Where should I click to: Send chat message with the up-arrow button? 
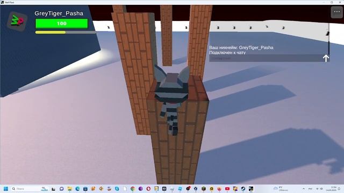pos(326,58)
